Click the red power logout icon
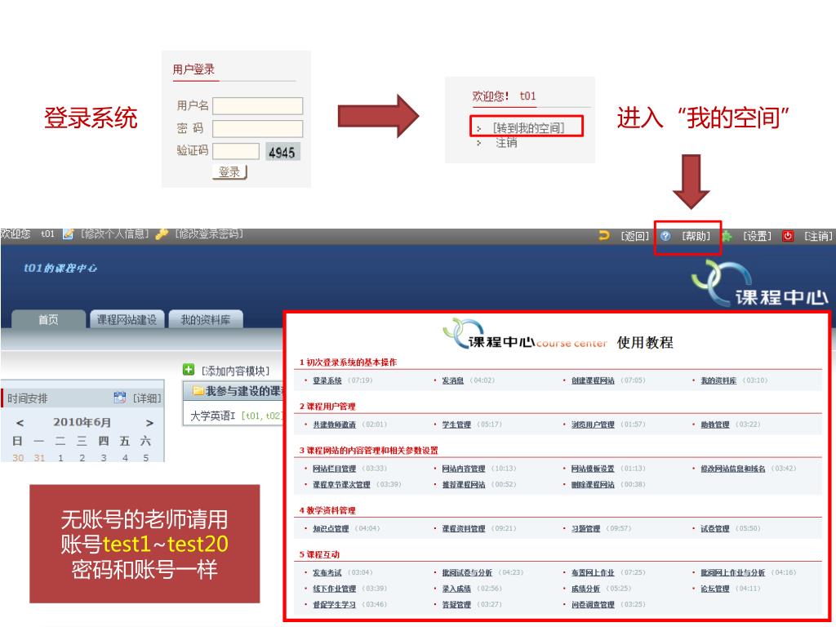This screenshot has width=836, height=627. pos(788,236)
